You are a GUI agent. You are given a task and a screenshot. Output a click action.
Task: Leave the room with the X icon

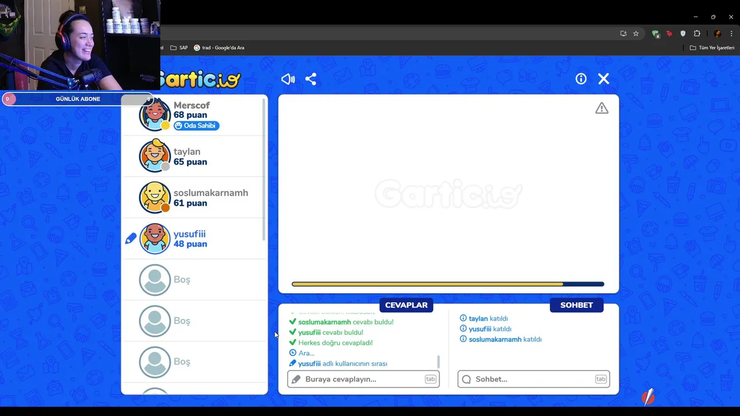click(x=604, y=79)
